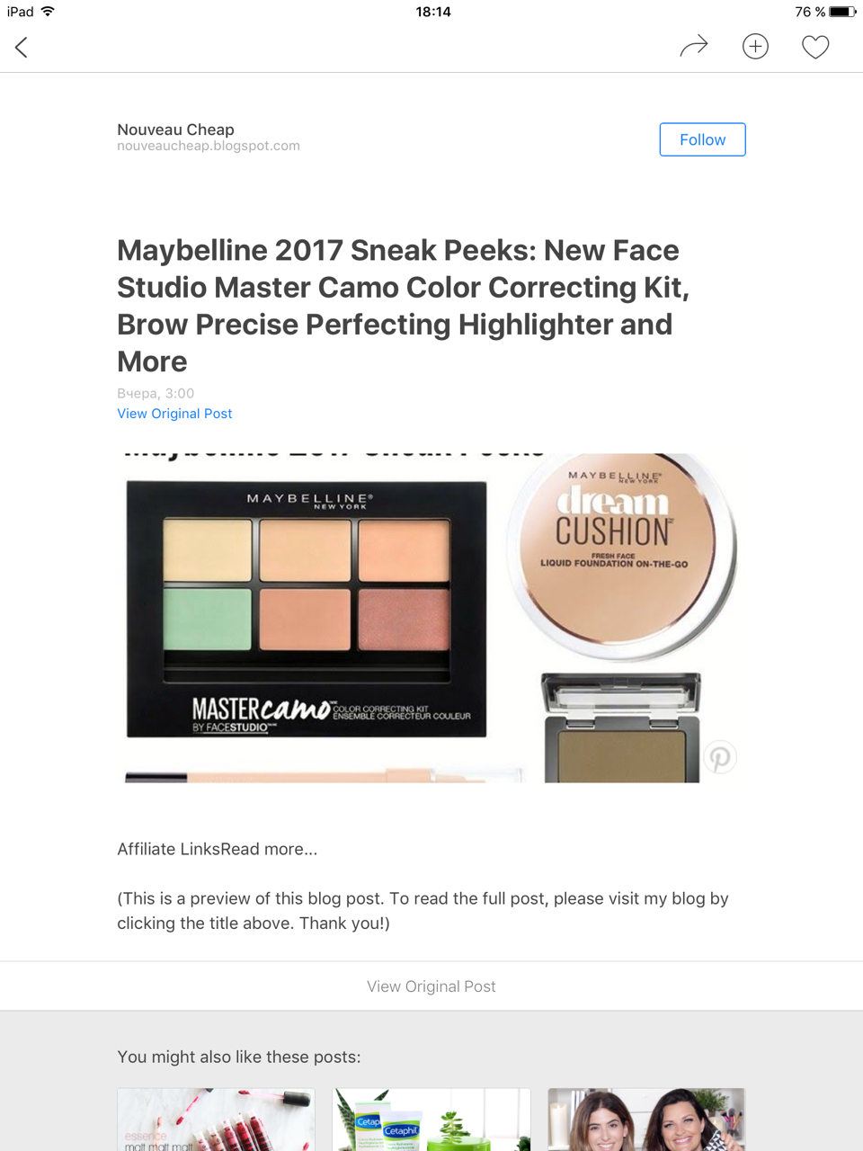Open the lipsticks suggested post thumbnail
This screenshot has height=1151, width=863.
pyautogui.click(x=216, y=1120)
